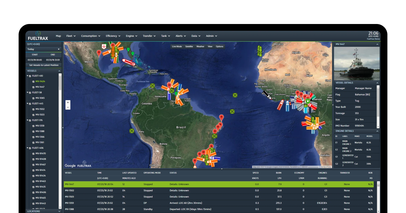406x213 pixels.
Task: Collapse the left sidebar using its edge arrow
Action: [x=63, y=127]
